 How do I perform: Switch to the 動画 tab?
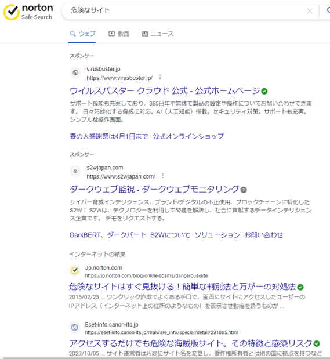click(119, 34)
